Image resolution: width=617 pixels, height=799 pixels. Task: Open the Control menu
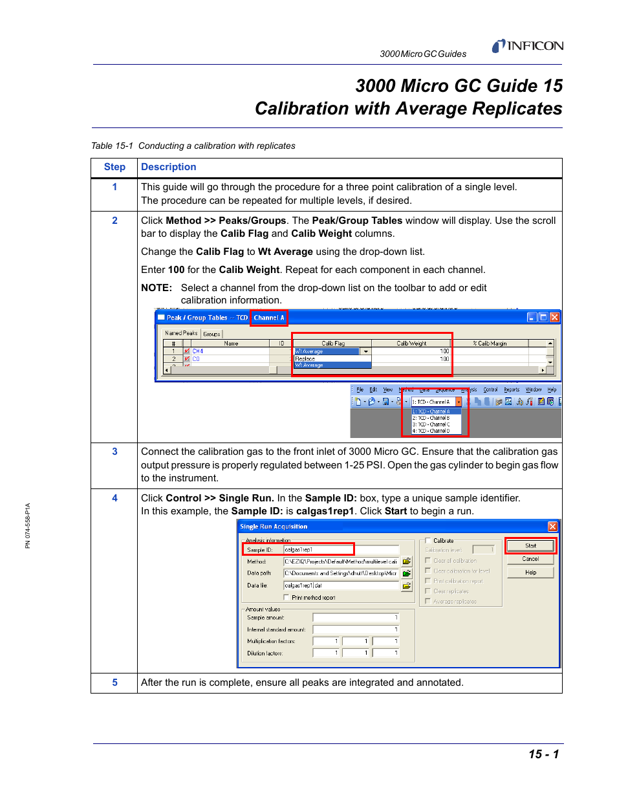click(491, 389)
